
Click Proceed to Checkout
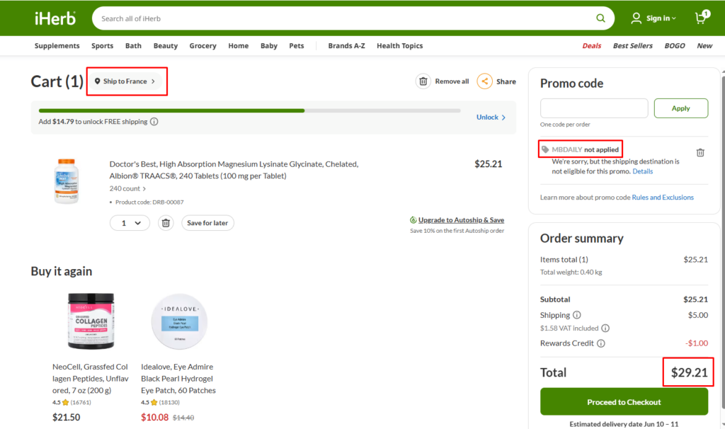point(624,401)
